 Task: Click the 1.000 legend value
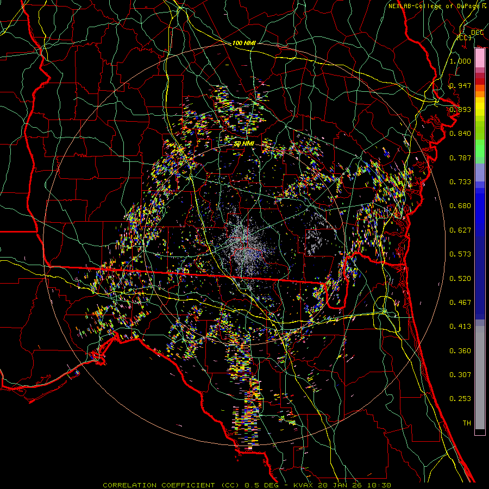coord(460,61)
